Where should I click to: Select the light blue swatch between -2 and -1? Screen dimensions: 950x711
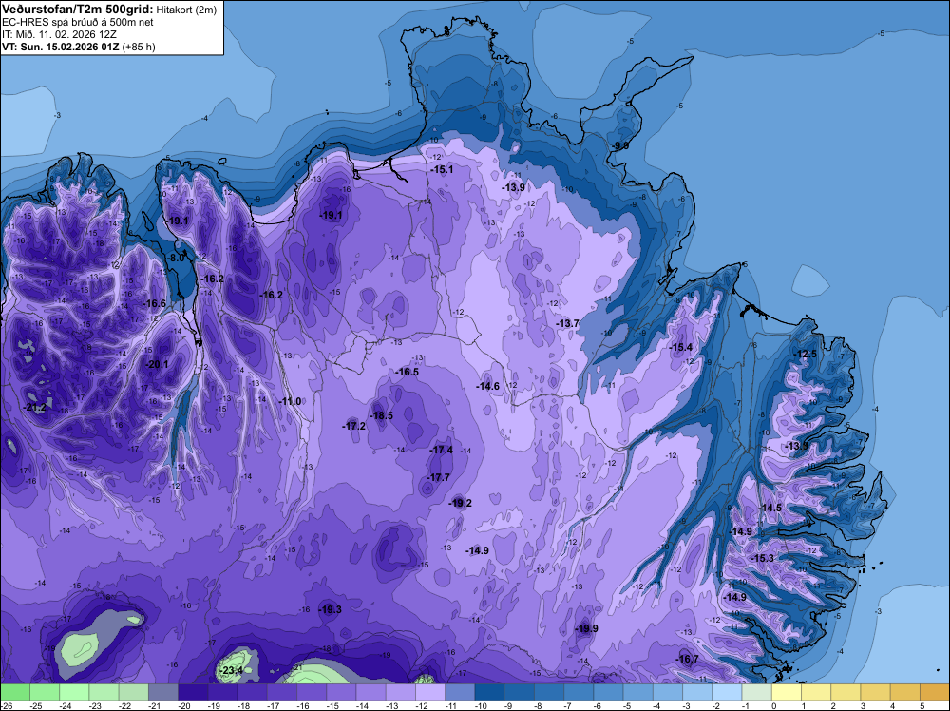[x=728, y=693]
